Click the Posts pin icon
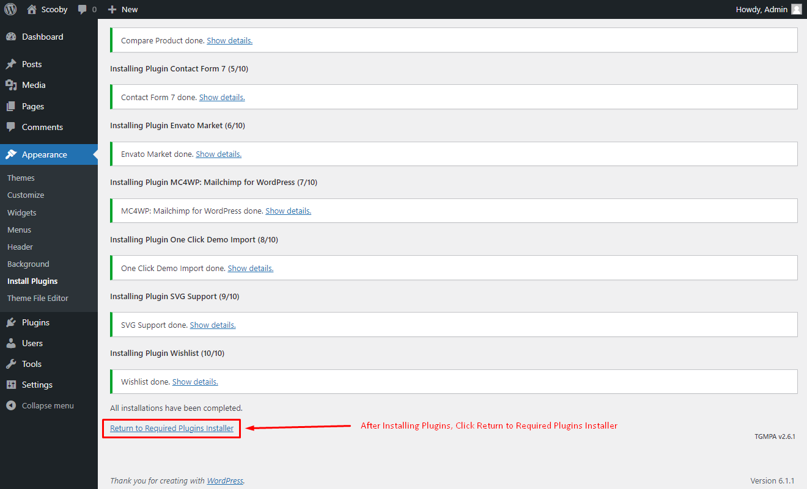 click(11, 64)
